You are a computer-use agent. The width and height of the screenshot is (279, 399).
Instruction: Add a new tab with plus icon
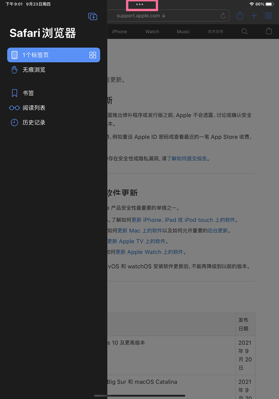tap(254, 16)
